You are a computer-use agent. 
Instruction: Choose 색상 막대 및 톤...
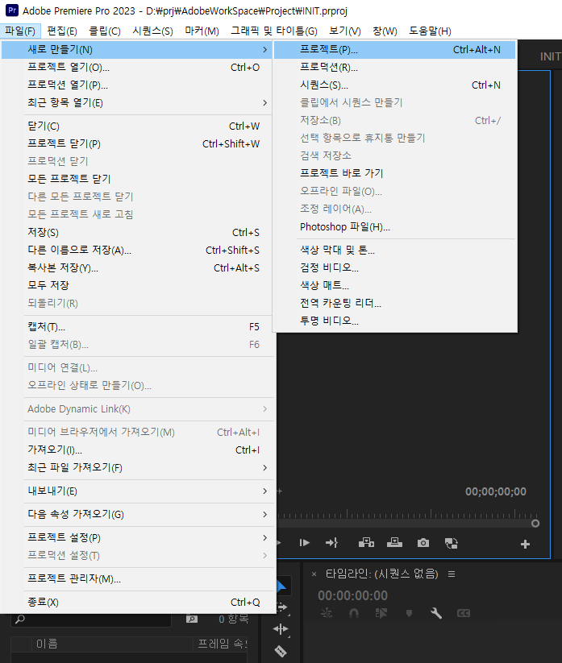click(394, 250)
